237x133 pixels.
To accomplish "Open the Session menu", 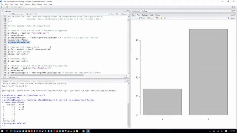I will 27,4.
